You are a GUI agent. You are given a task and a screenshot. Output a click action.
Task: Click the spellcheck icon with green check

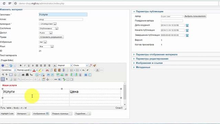pos(64,79)
